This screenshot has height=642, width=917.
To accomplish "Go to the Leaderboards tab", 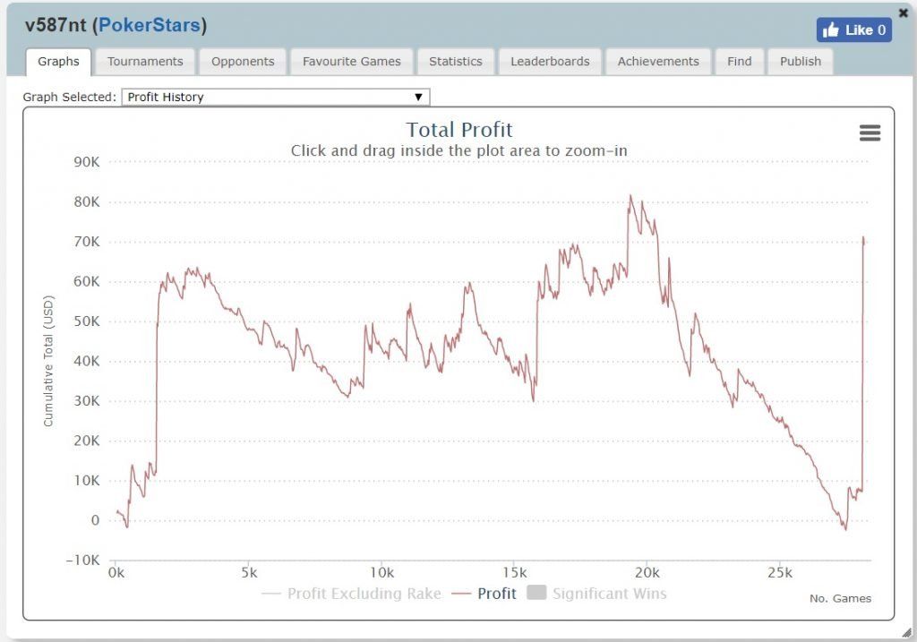I will point(550,62).
